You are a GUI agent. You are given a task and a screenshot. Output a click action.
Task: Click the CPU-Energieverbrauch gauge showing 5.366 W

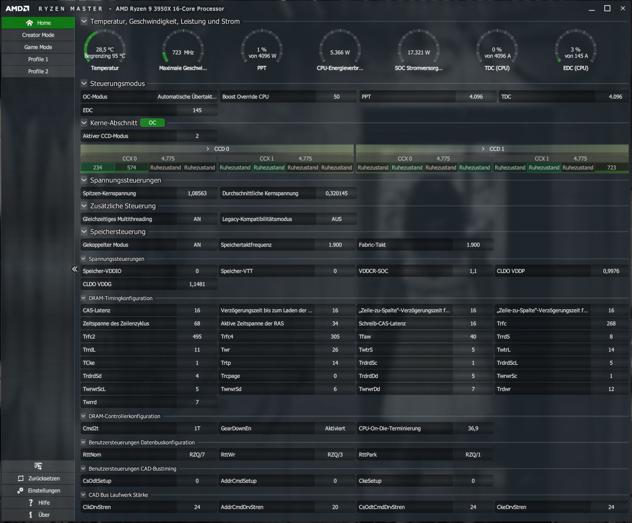340,50
